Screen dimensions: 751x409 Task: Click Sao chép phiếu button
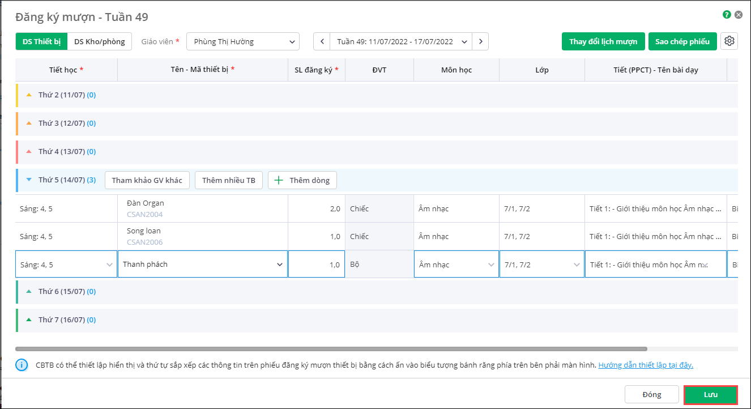tap(682, 41)
